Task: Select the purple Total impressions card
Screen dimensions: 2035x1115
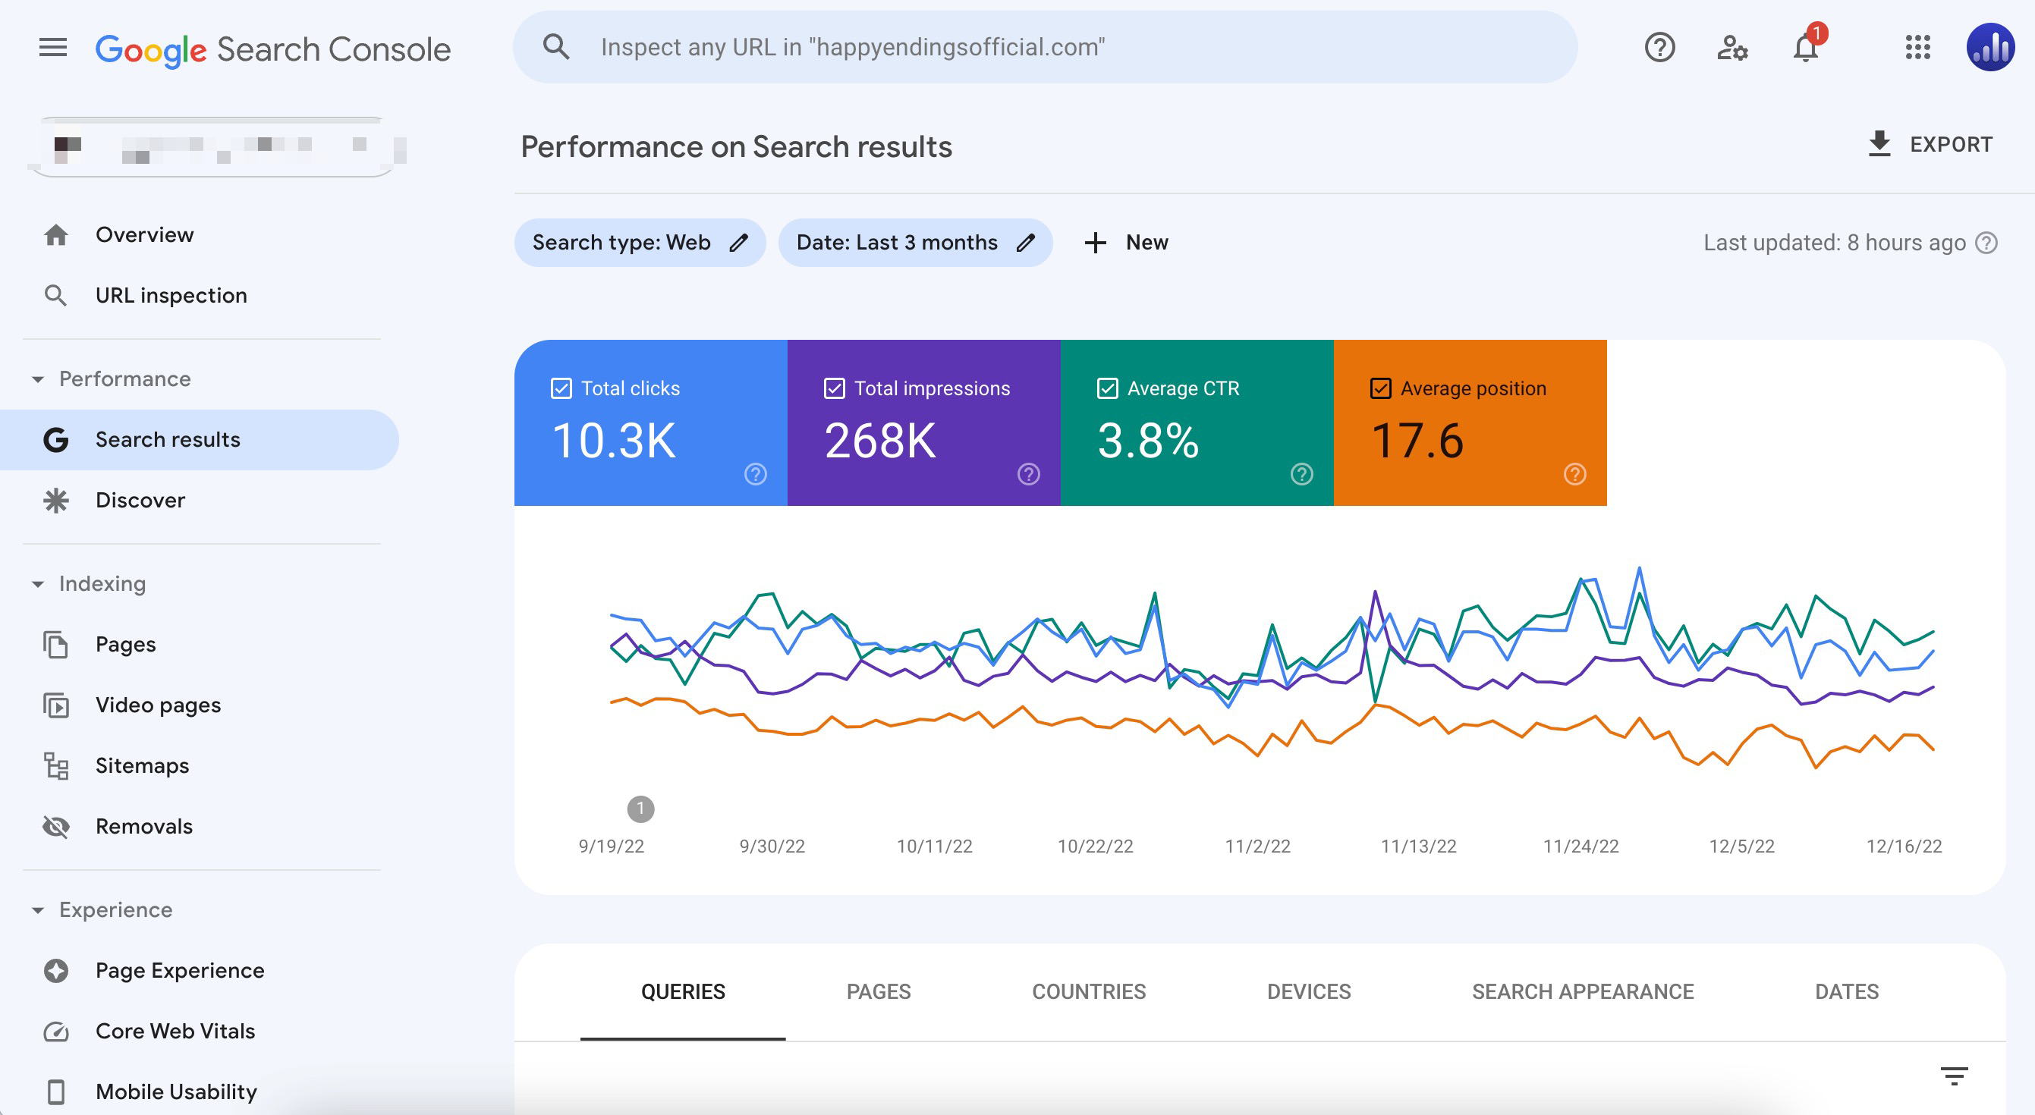Action: coord(924,422)
